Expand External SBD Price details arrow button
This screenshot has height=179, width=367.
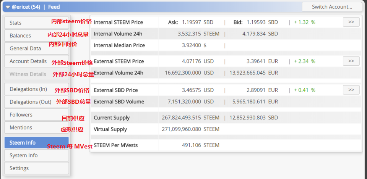[x=351, y=90]
